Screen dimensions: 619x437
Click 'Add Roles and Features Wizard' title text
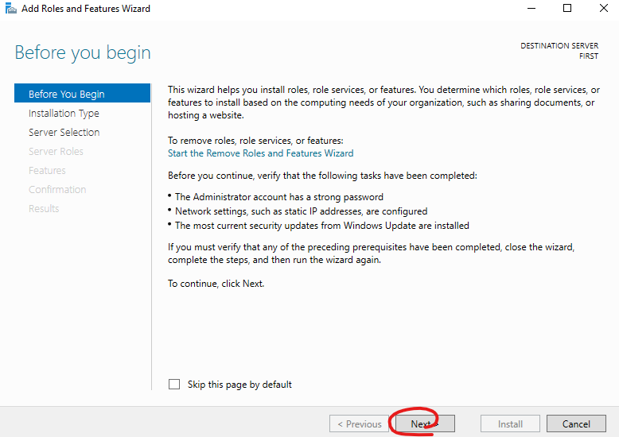(86, 8)
